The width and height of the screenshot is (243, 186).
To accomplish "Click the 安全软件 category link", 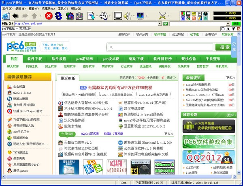I will click(x=51, y=66).
